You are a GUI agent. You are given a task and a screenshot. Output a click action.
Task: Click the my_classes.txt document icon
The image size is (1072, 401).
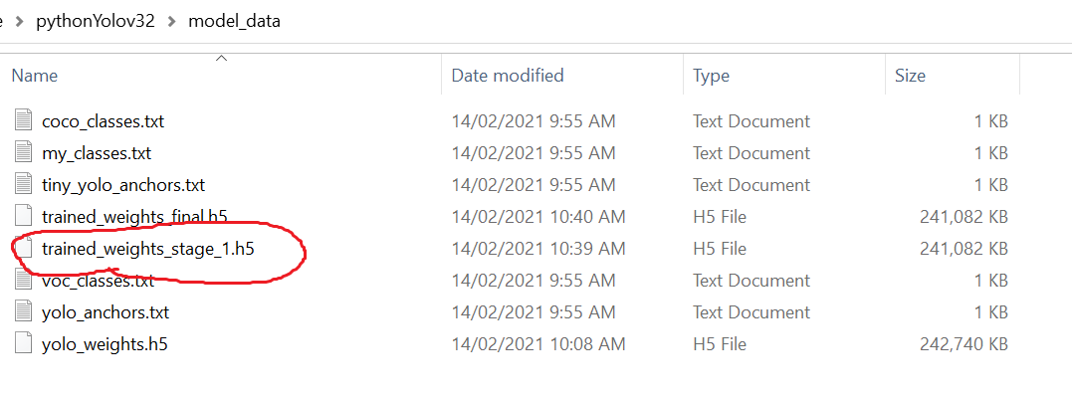(24, 153)
